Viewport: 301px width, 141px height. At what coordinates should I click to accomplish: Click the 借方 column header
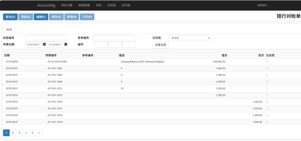click(x=224, y=55)
